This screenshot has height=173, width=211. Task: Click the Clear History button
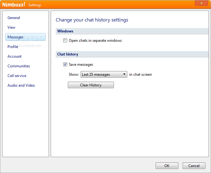(x=91, y=85)
